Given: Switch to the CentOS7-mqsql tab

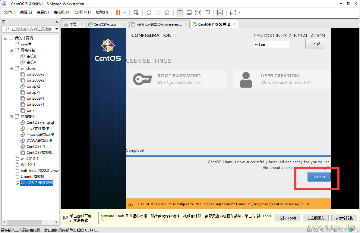Looking at the screenshot, I should tap(105, 24).
